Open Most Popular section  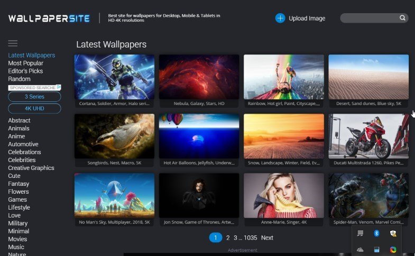[26, 63]
